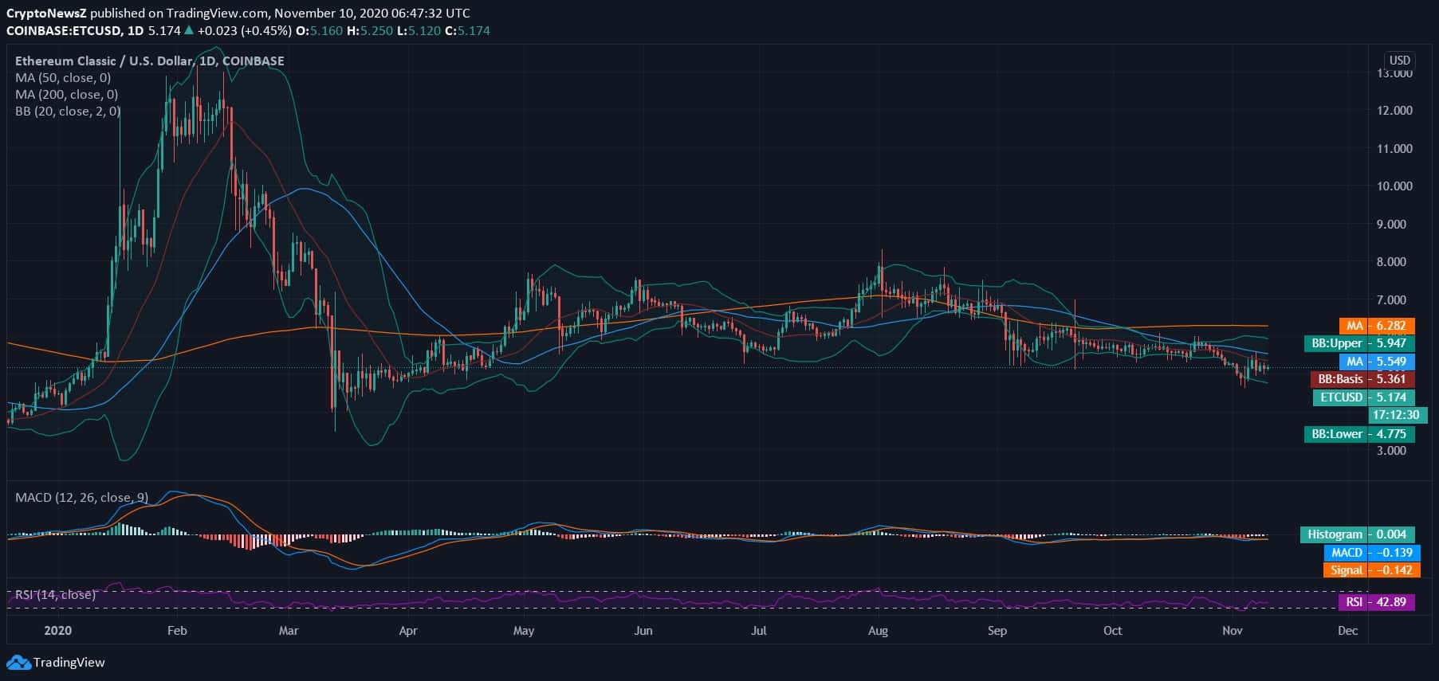The image size is (1439, 681).
Task: Click the orange MA 6.282 price tag
Action: point(1376,326)
